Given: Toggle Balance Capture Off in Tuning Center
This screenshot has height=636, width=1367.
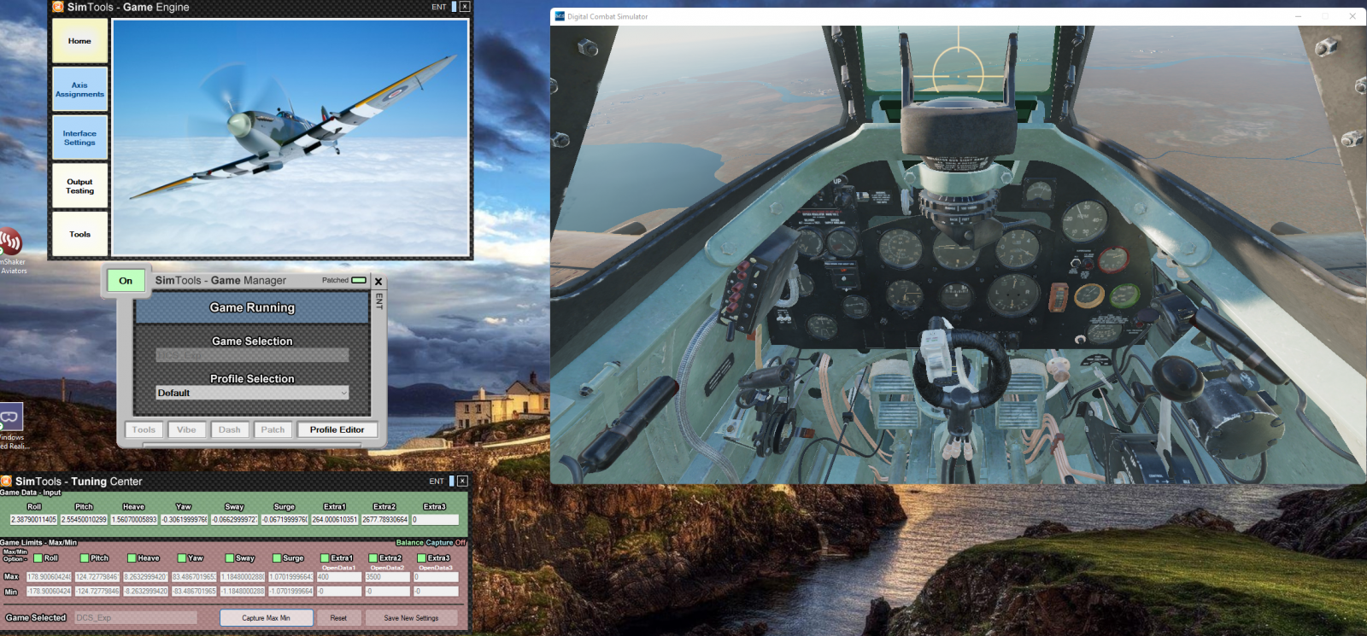Looking at the screenshot, I should (431, 542).
